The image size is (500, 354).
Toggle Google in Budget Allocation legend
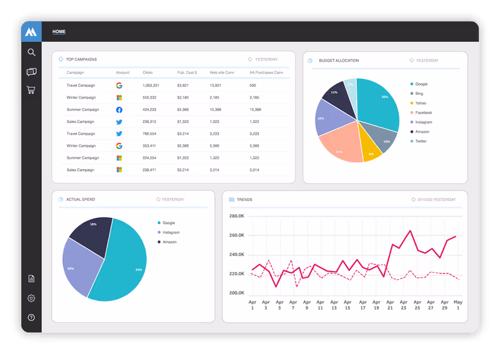pos(421,84)
